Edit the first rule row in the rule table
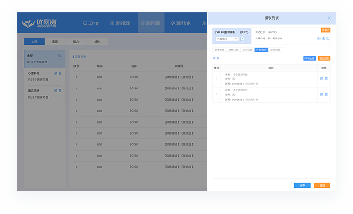 (322, 79)
